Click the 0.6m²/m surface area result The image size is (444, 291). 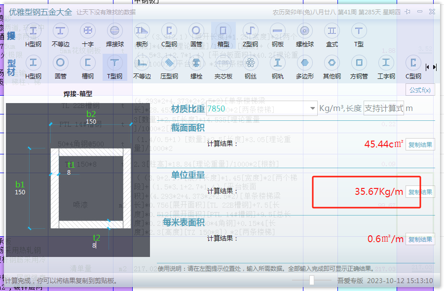385,239
